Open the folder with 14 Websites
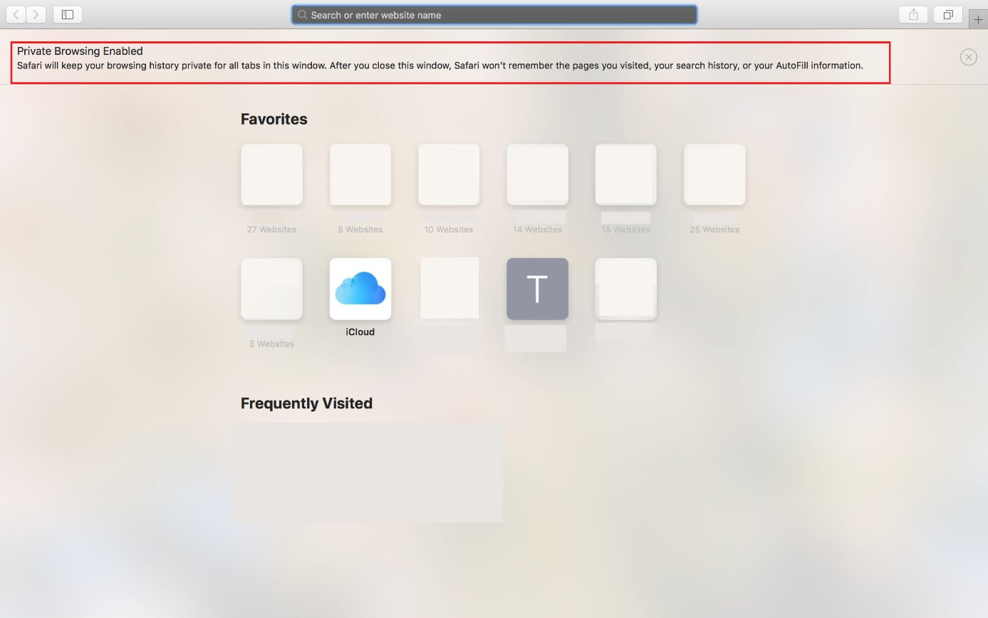This screenshot has height=618, width=988. (x=537, y=175)
